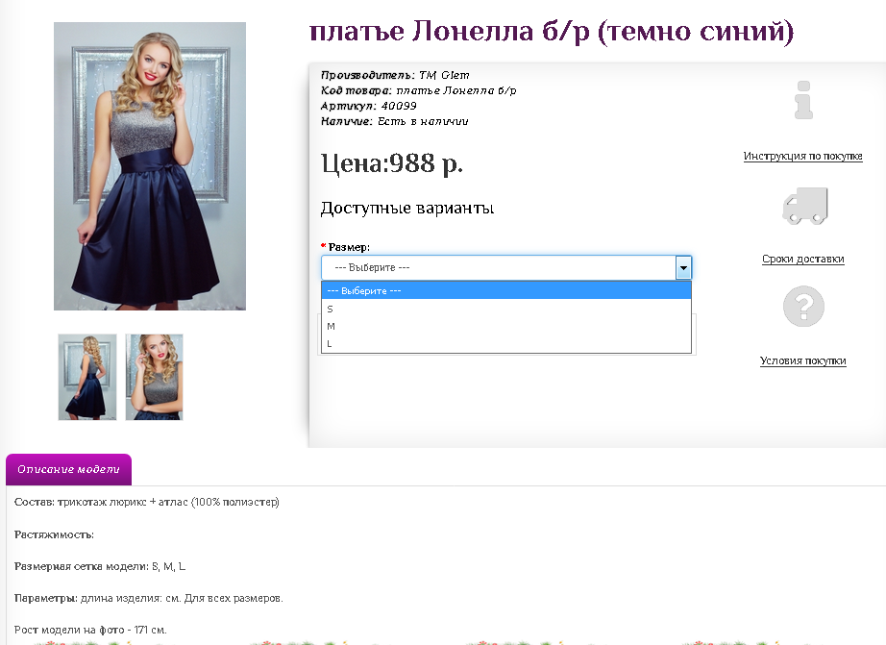Choose the highlighted --- Выберите --- option
The height and width of the screenshot is (645, 886).
coord(506,290)
